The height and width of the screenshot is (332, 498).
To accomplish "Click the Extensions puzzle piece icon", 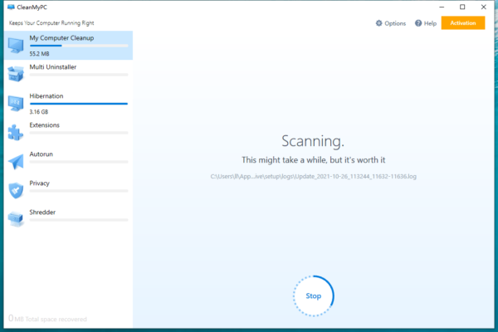I will tap(16, 132).
